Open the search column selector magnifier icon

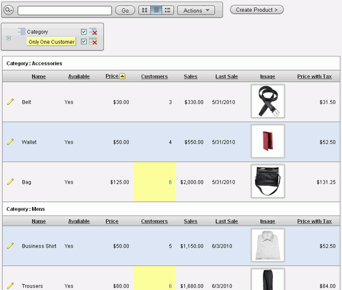tap(9, 10)
